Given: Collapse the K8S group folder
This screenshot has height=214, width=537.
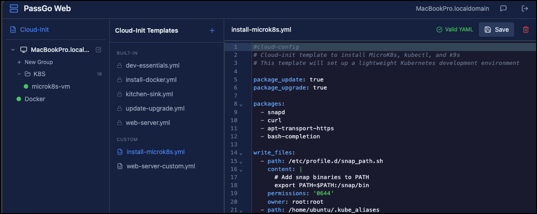Looking at the screenshot, I should 19,74.
